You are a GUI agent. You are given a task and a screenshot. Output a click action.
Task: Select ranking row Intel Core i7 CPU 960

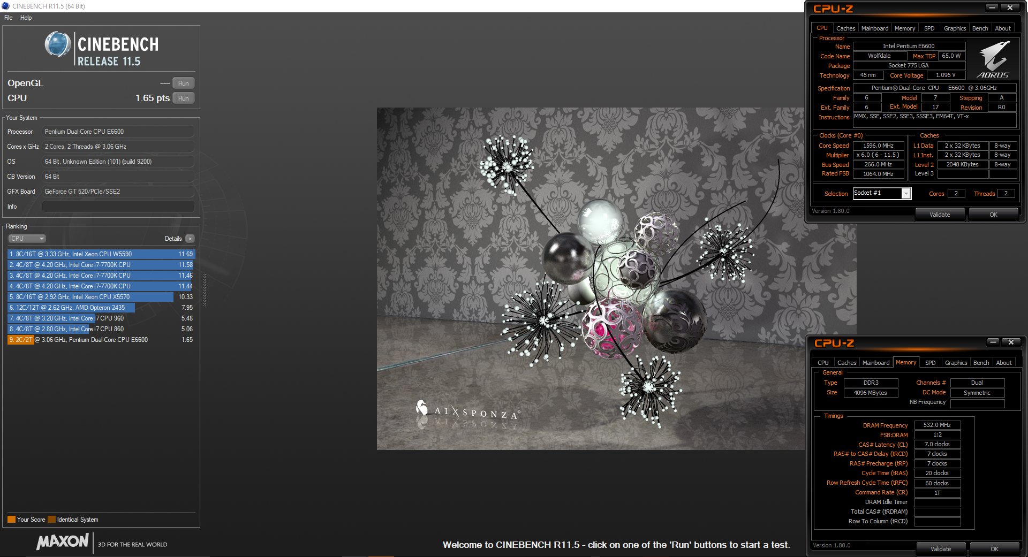(x=101, y=318)
